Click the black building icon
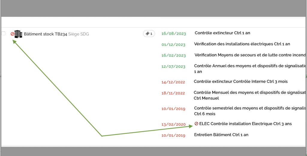This screenshot has width=307, height=156. coord(18,34)
